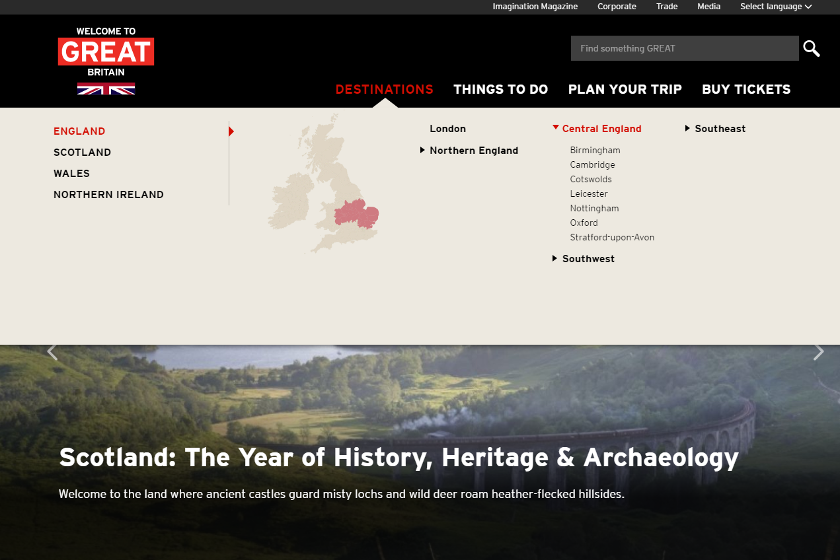Advance carousel with right arrow
Viewport: 840px width, 560px height.
pos(818,353)
